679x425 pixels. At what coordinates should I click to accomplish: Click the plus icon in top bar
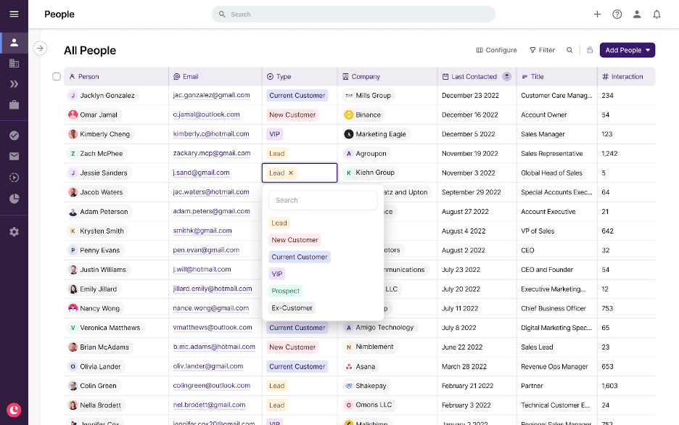click(x=597, y=15)
